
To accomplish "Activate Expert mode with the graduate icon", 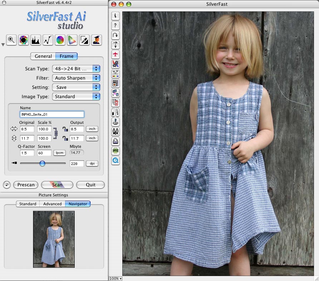I will 97,40.
